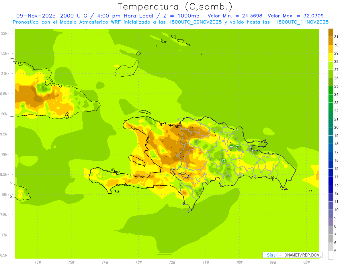Click colorbar label '27'
Screen dimensions: 344x266
[337, 70]
